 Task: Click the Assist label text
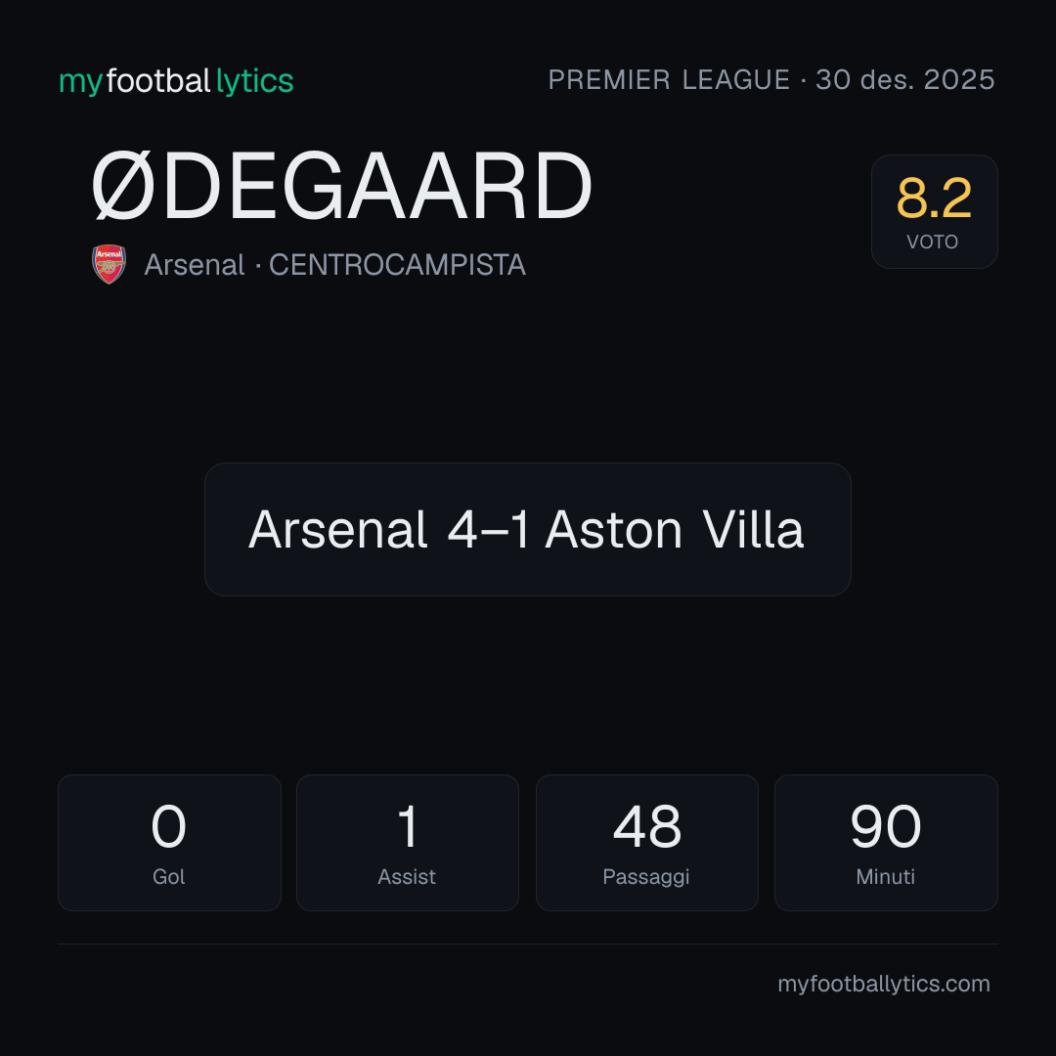tap(407, 877)
